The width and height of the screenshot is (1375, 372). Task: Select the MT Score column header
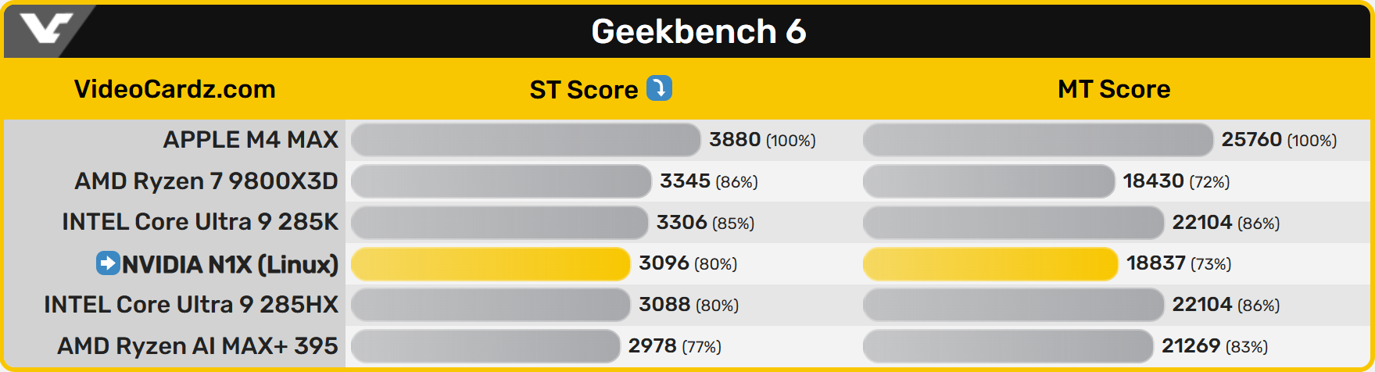pos(1114,89)
